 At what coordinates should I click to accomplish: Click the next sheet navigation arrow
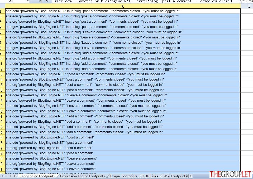coord(11,176)
